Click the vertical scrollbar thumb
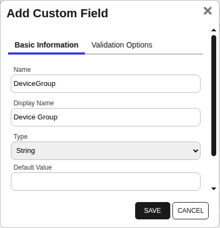The height and width of the screenshot is (228, 220). point(214,96)
